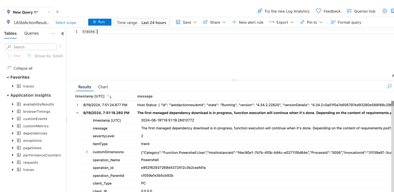The width and height of the screenshot is (394, 192).
Task: Expand the 7:51:24.877 PM result row
Action: click(x=77, y=105)
